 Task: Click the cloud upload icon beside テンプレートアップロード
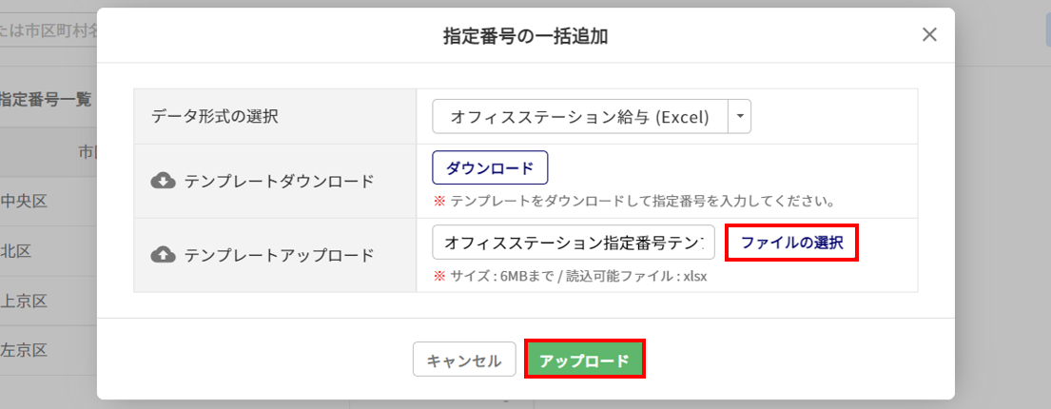(164, 254)
